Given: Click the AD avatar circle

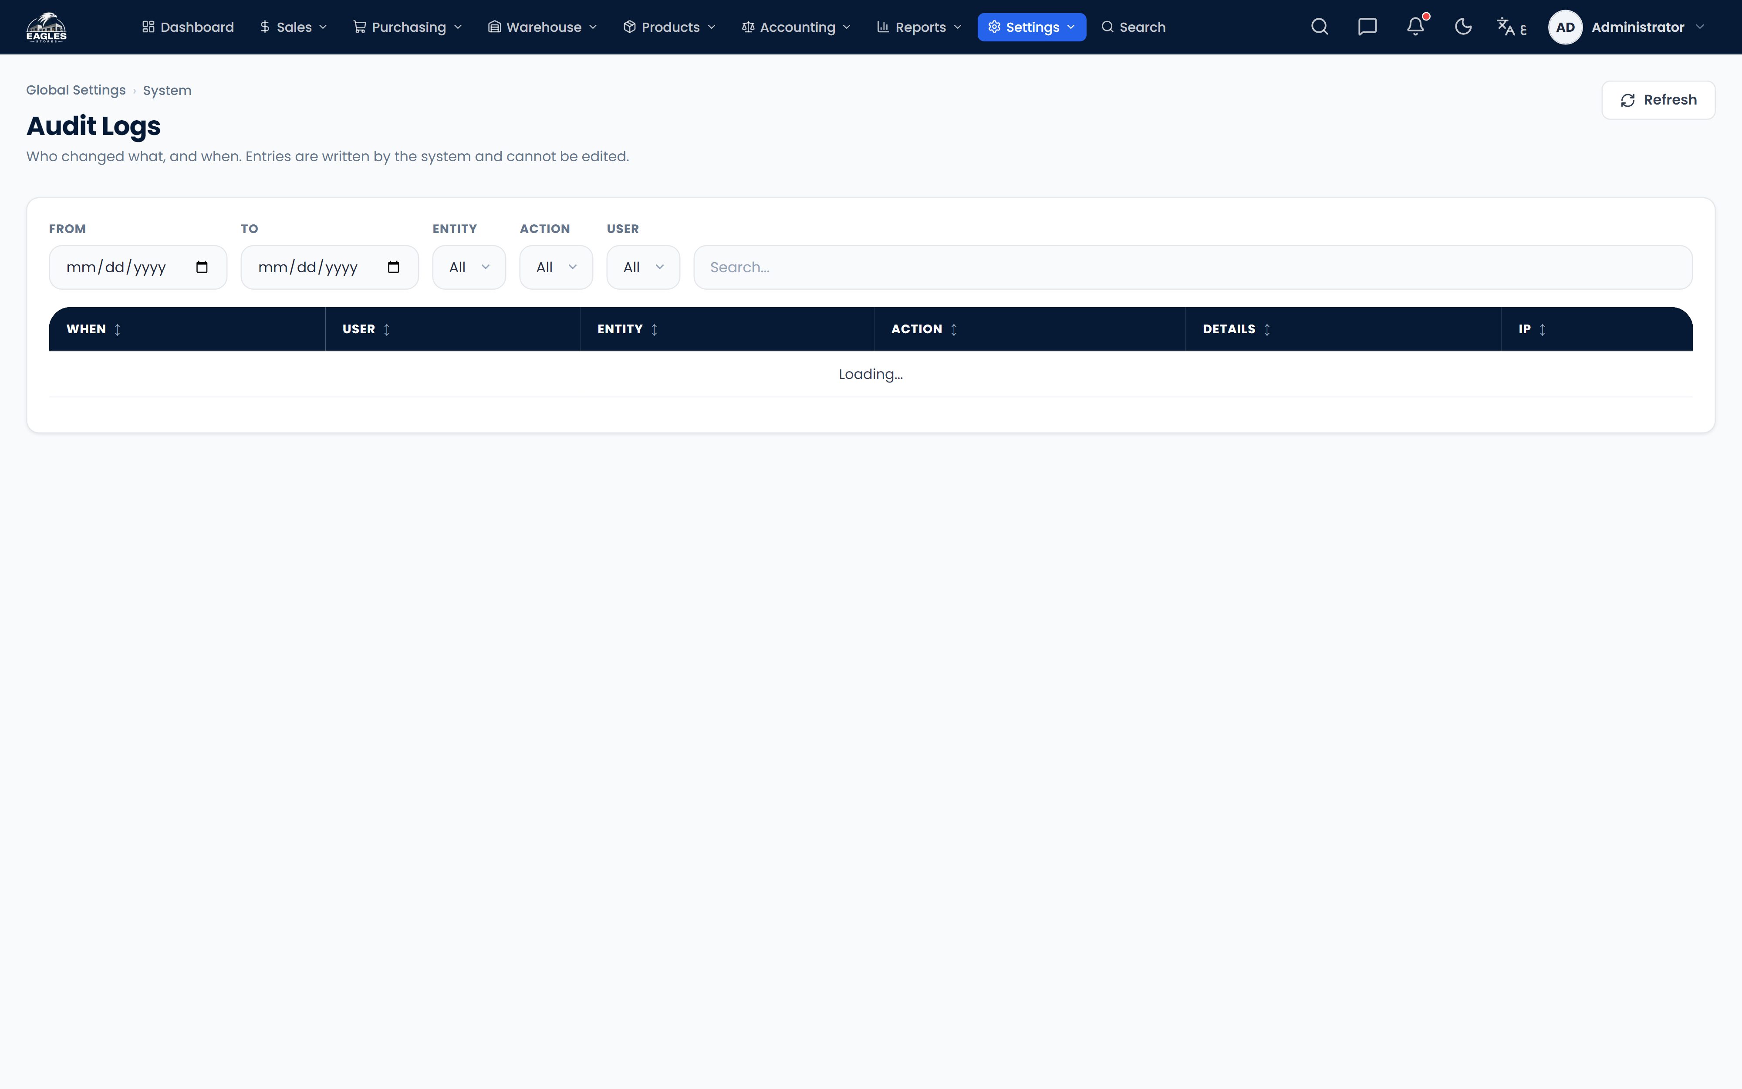Looking at the screenshot, I should point(1565,27).
